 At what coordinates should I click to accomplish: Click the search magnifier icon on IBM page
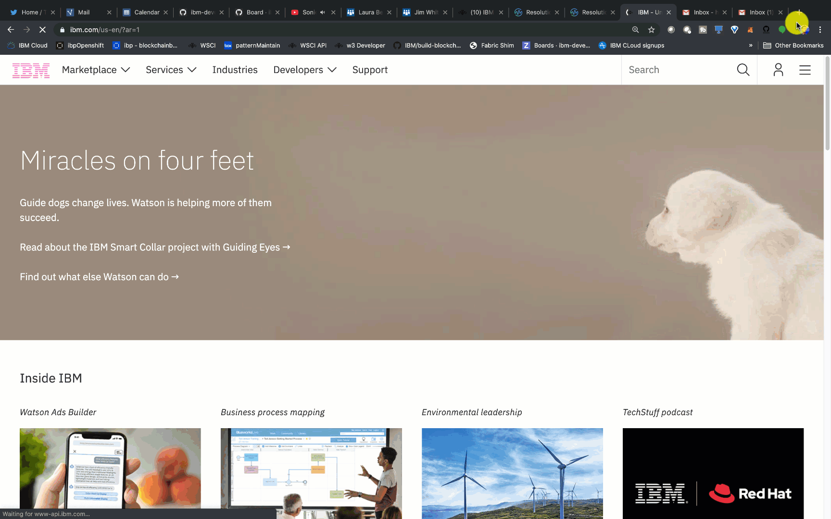[743, 70]
